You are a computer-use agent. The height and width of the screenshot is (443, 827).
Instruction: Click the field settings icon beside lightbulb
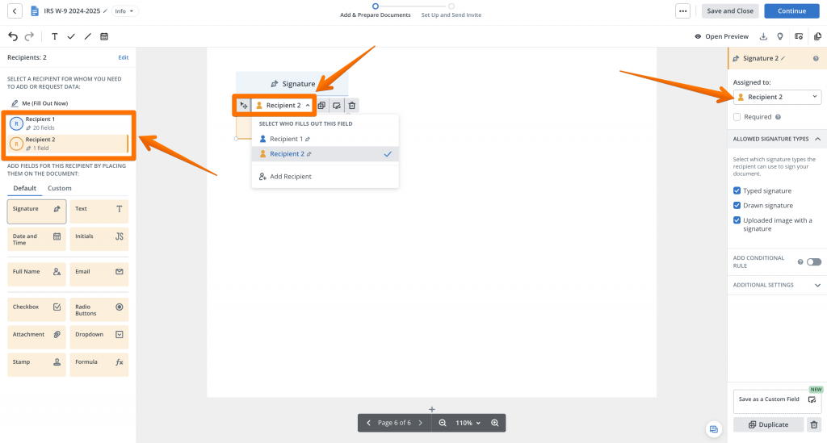[799, 36]
